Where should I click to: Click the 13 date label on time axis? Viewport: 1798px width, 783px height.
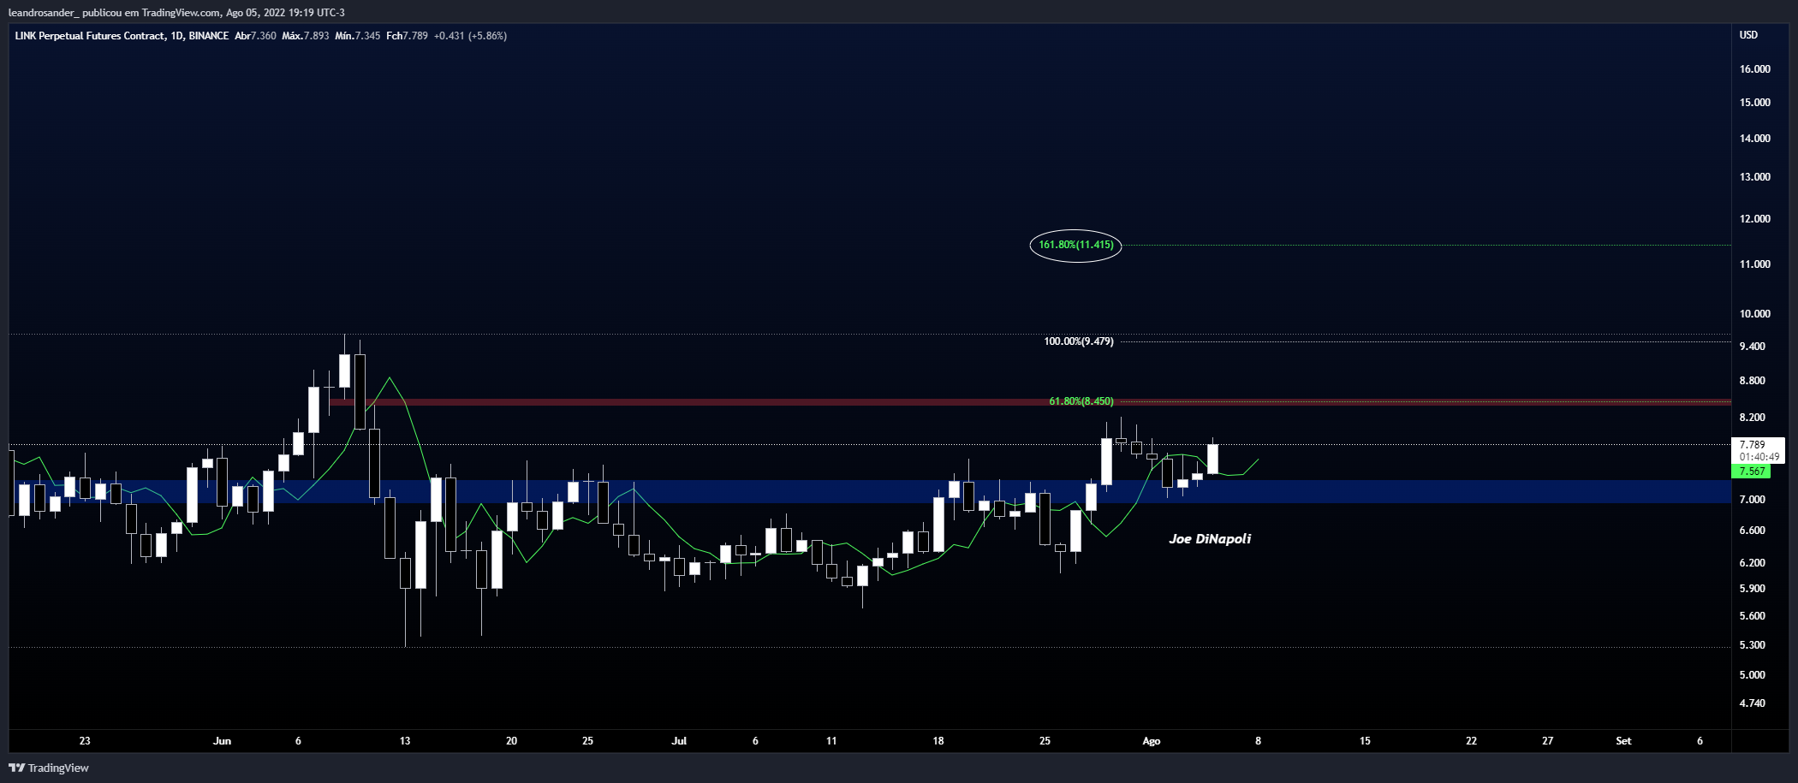point(405,741)
